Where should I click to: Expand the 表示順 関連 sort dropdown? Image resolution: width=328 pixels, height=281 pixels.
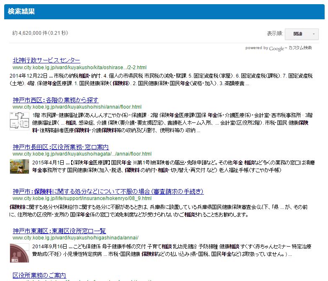(x=302, y=34)
